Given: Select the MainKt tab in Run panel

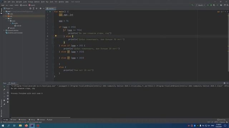Looking at the screenshot, I should click(13, 83).
